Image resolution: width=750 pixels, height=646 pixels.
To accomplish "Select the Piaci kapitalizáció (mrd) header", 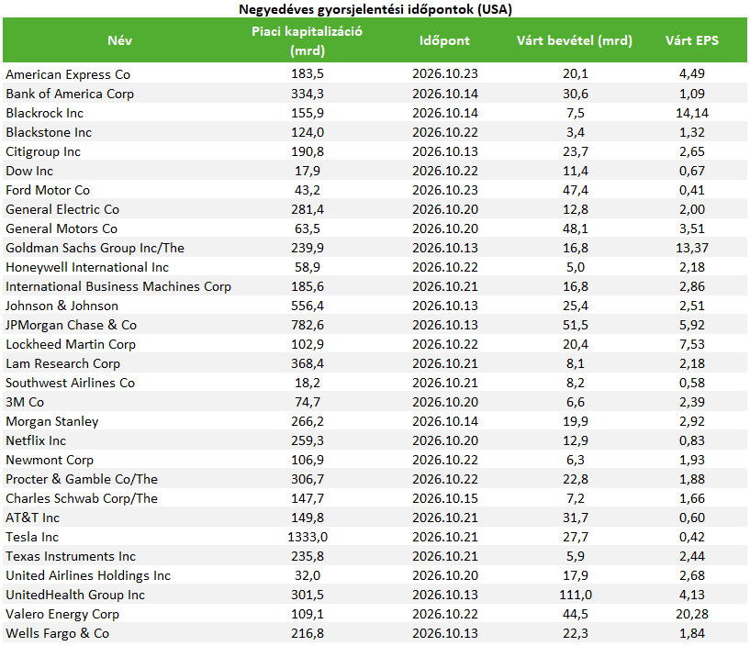I will [x=308, y=40].
